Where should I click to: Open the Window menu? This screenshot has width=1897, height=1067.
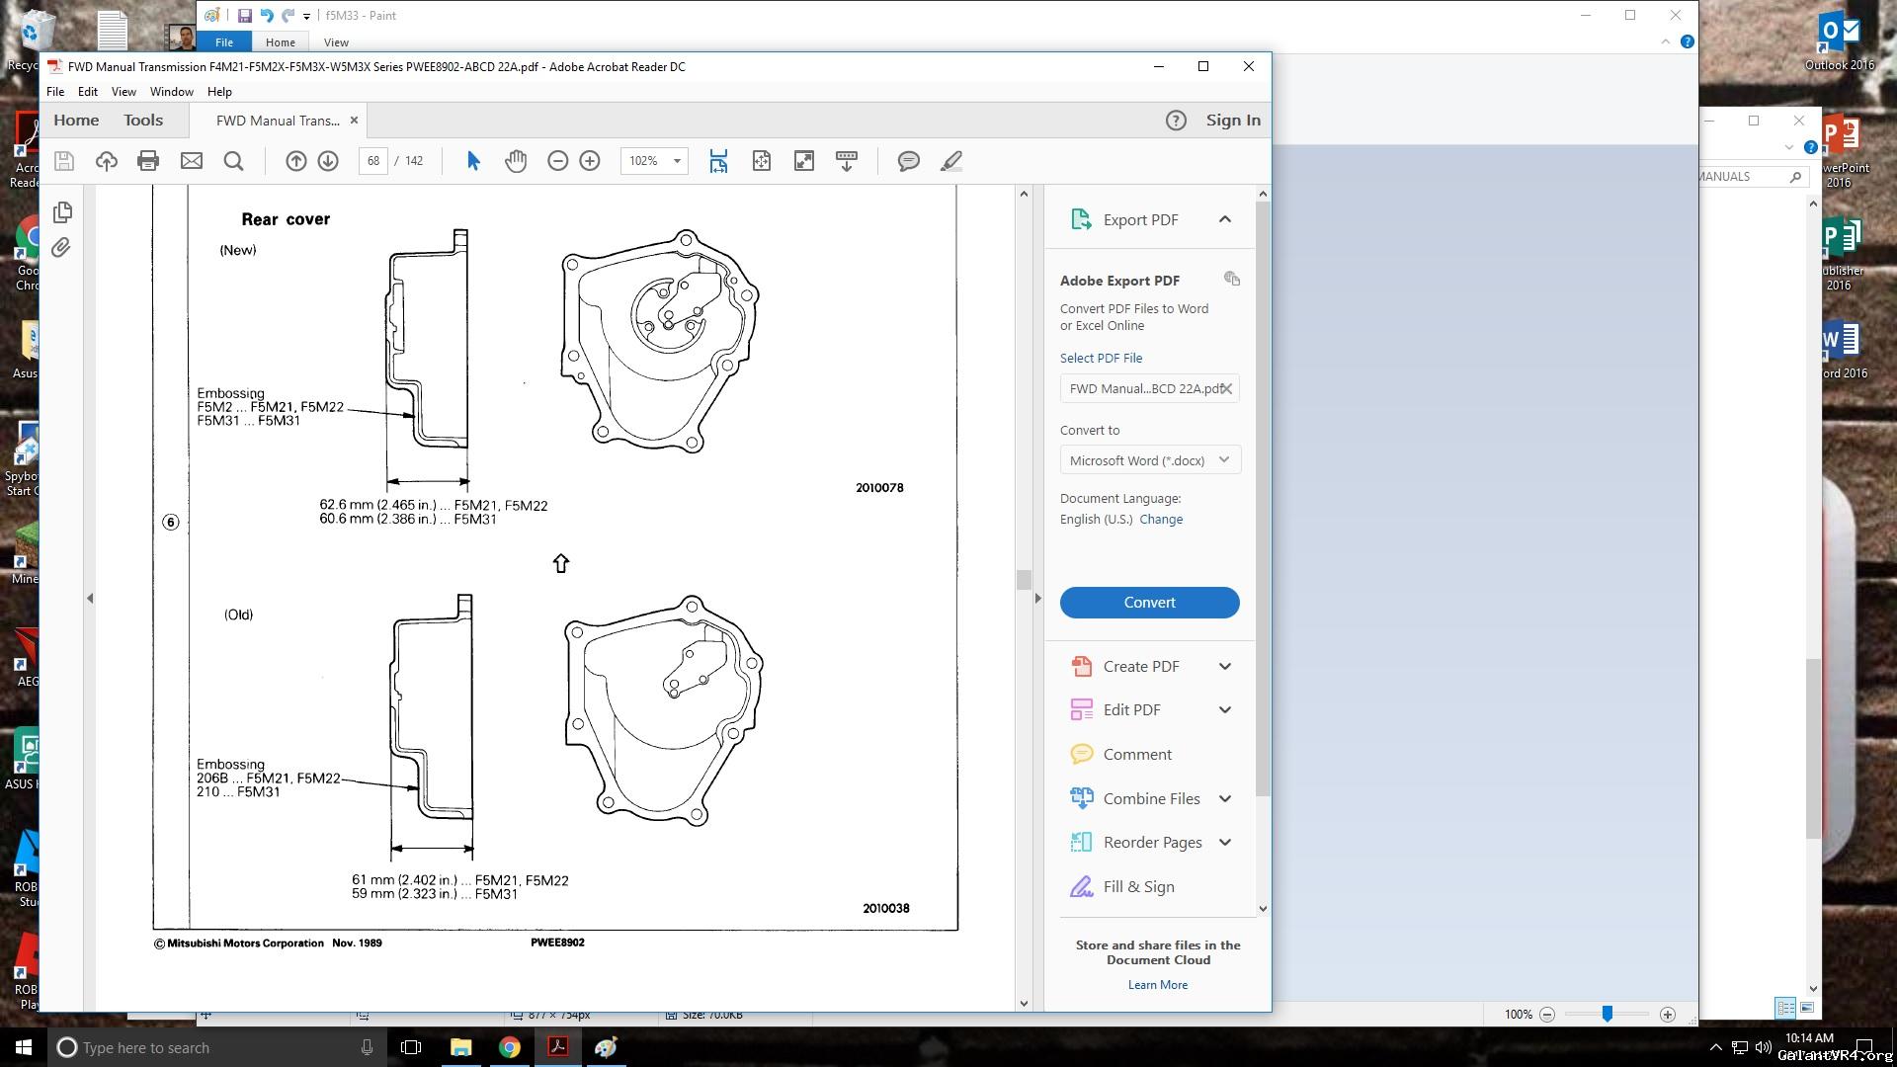pyautogui.click(x=172, y=92)
